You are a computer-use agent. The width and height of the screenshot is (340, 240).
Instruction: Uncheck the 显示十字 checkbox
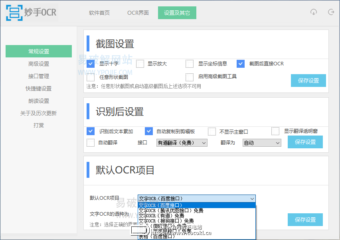click(91, 64)
